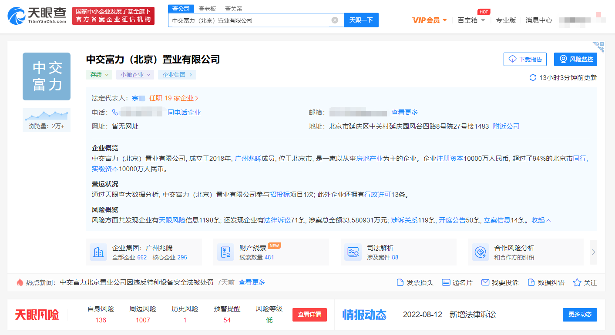Click the 企业集团 building icon card
The image size is (615, 335).
coord(98,252)
